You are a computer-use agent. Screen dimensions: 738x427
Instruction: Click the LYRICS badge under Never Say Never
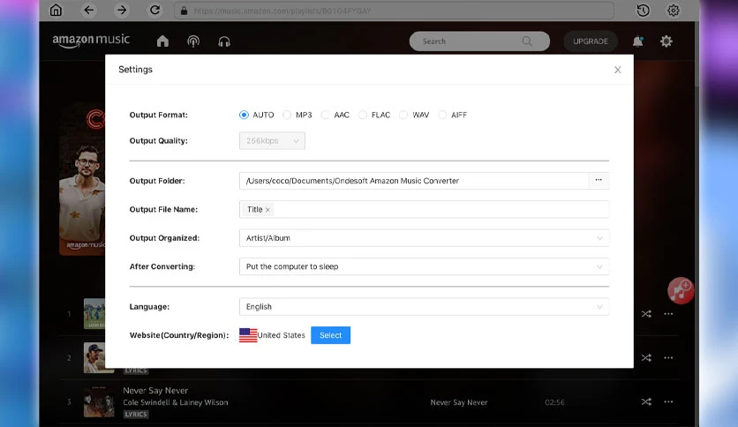click(x=136, y=415)
